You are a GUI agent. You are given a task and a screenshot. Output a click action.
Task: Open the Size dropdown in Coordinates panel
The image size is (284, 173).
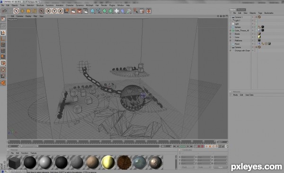pyautogui.click(x=204, y=167)
